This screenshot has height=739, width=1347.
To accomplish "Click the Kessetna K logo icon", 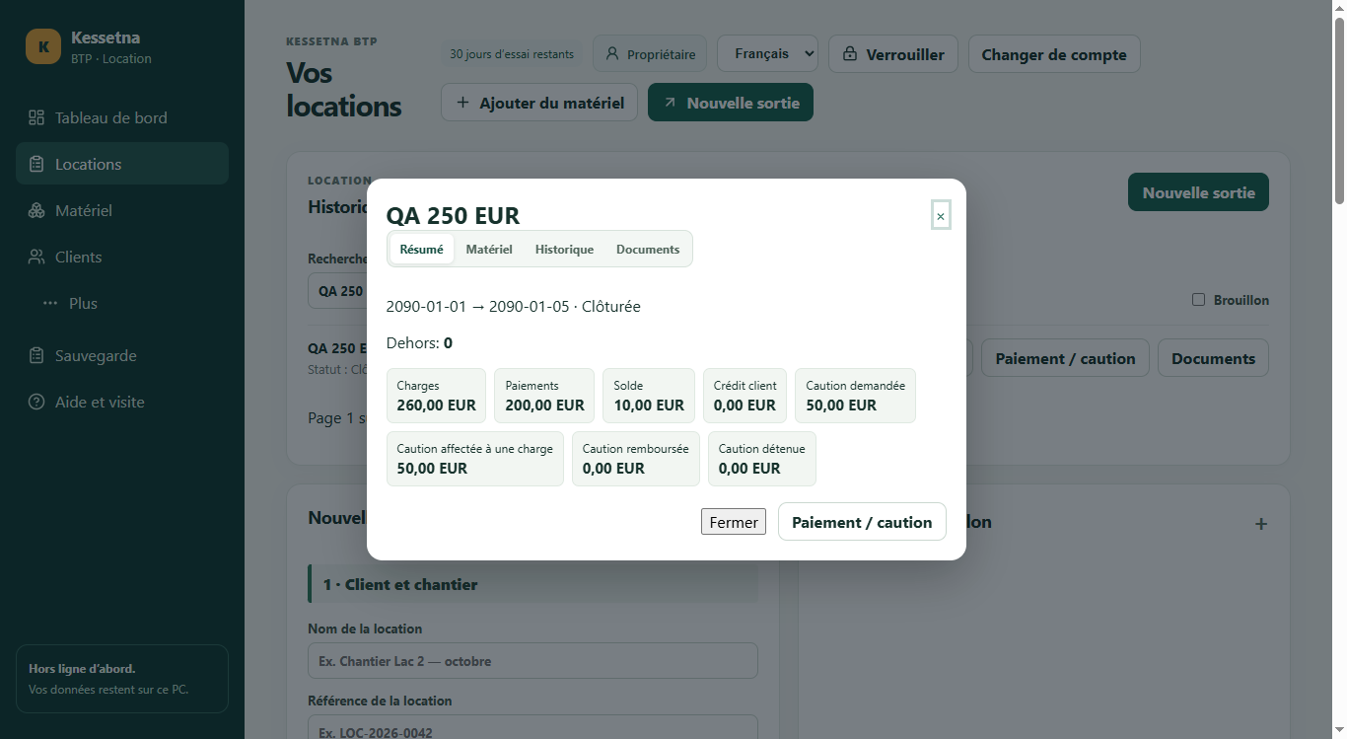I will (x=43, y=46).
